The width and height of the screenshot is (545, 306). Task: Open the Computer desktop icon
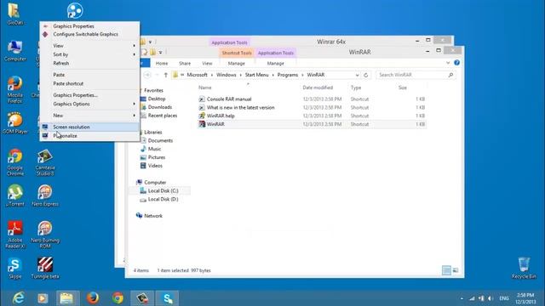pyautogui.click(x=15, y=51)
